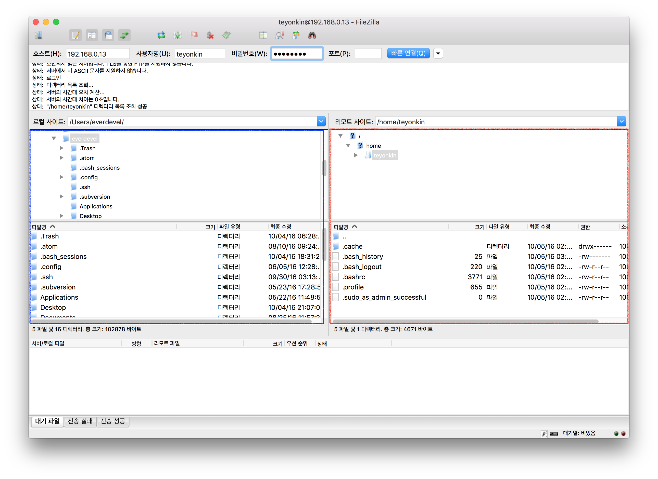Image resolution: width=658 pixels, height=479 pixels.
Task: Sort remote files by 파일명 column header
Action: [390, 227]
